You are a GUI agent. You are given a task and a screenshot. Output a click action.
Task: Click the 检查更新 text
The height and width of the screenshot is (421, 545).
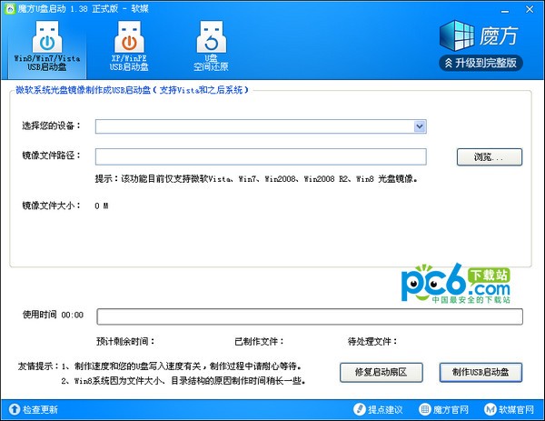[x=40, y=409]
